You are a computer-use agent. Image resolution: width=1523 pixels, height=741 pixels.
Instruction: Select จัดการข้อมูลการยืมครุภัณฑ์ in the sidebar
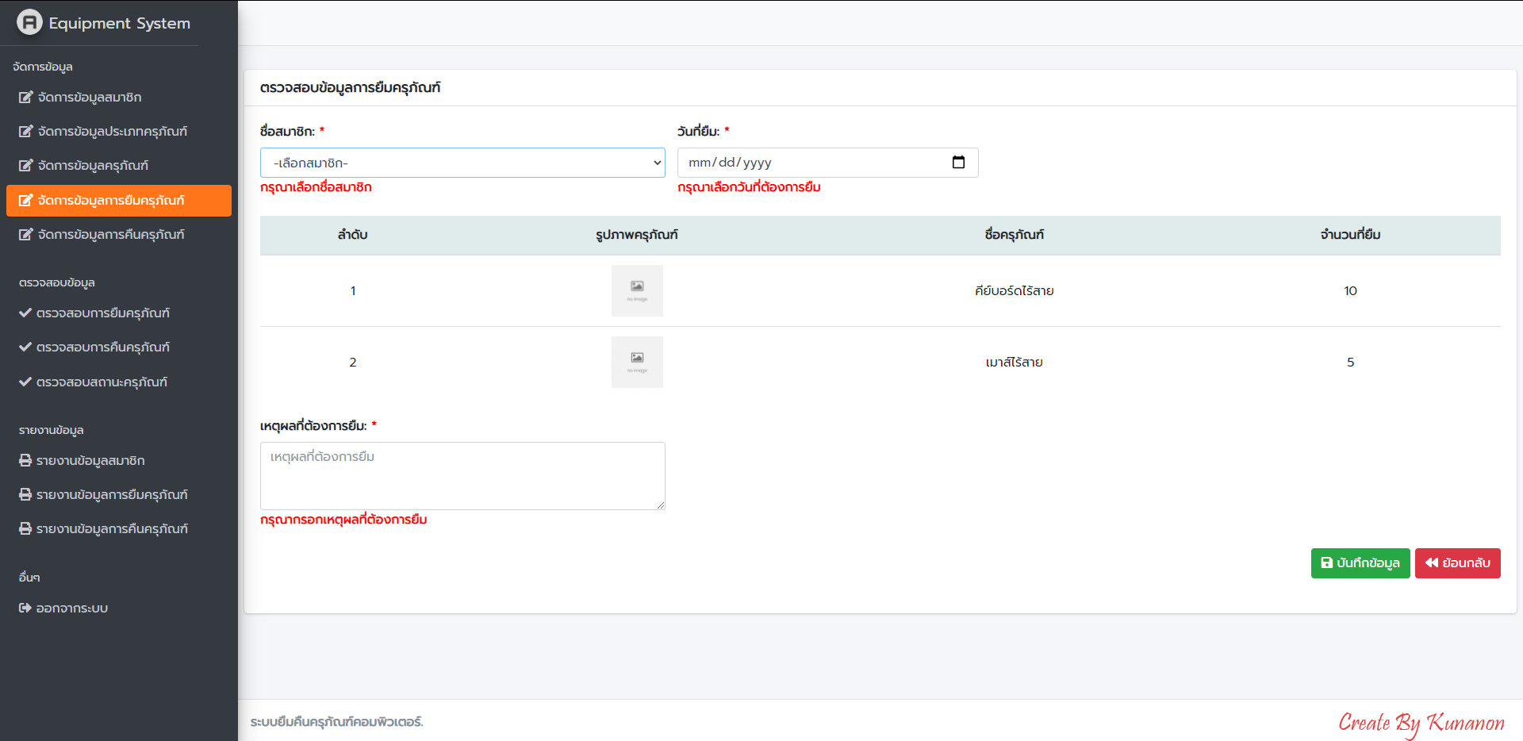click(111, 201)
